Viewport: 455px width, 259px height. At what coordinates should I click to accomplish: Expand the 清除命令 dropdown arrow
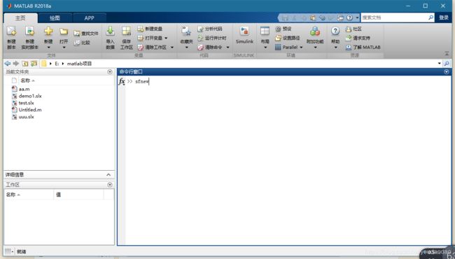(227, 48)
